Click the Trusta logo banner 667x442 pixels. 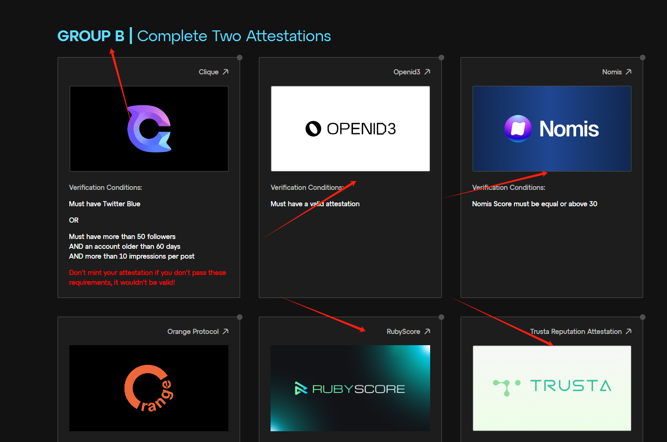[552, 388]
